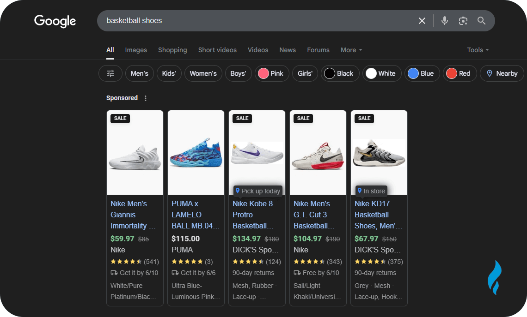527x317 pixels.
Task: Toggle the Kids' filter chip
Action: (169, 73)
